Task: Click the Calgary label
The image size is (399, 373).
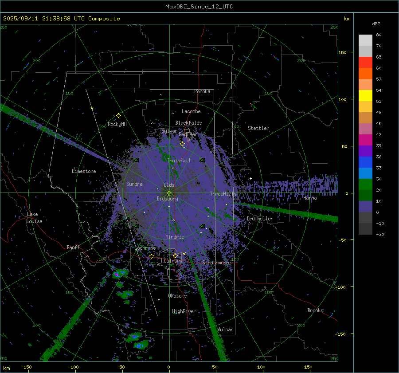Action: (173, 261)
